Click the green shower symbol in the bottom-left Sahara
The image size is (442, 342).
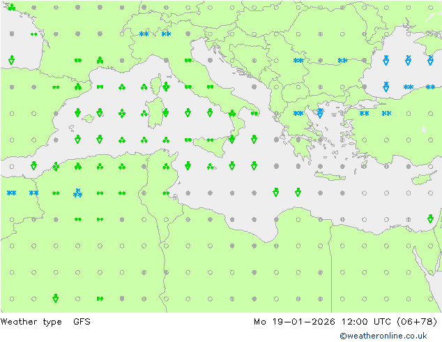pos(56,298)
